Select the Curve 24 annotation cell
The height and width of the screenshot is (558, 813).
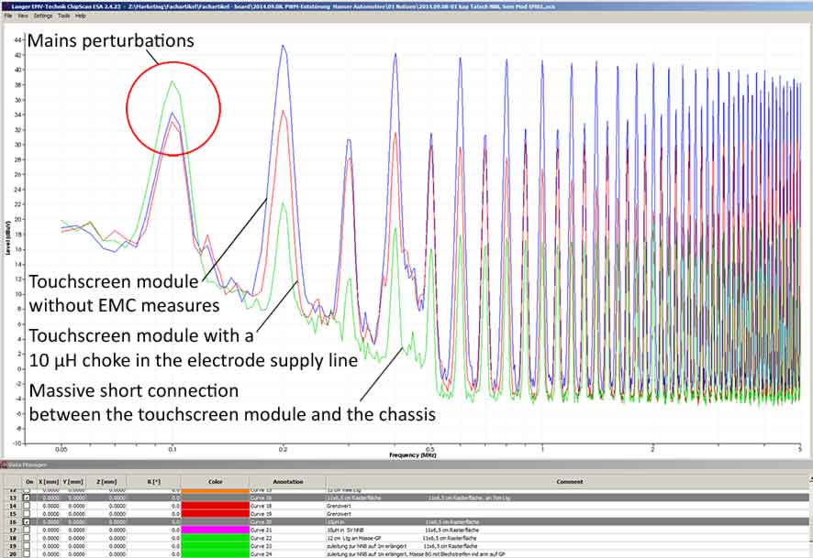pyautogui.click(x=287, y=554)
